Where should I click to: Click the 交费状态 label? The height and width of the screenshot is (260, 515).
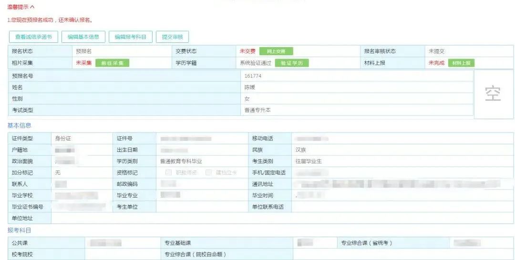186,51
